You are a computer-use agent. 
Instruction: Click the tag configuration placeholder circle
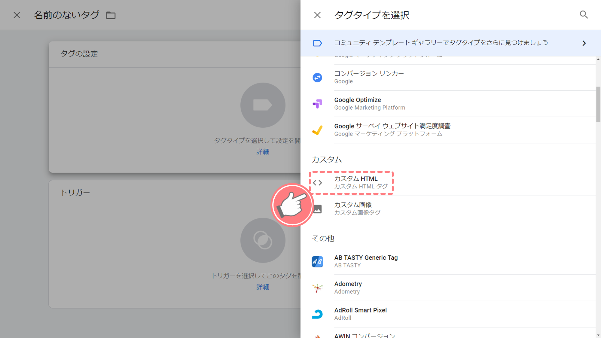(263, 105)
